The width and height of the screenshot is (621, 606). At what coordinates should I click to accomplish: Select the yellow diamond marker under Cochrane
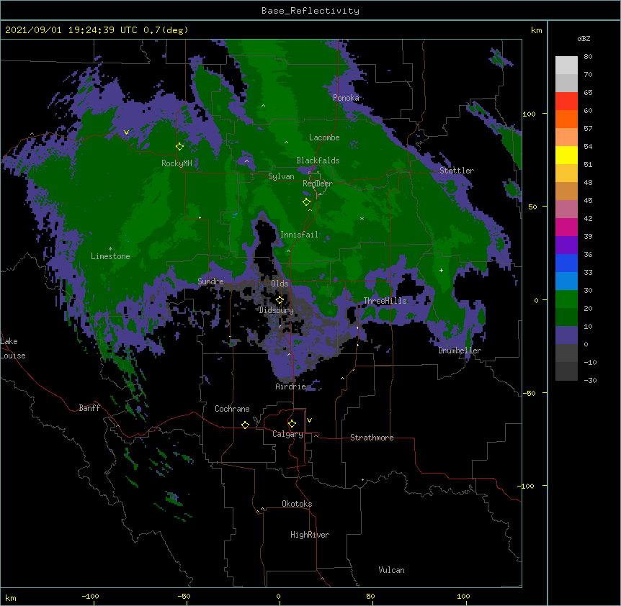(x=245, y=425)
